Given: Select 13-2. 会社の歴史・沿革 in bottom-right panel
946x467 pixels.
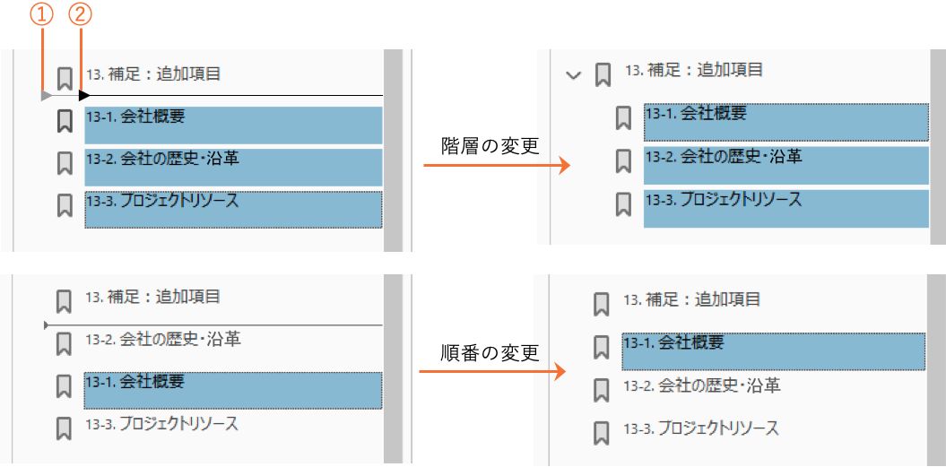Looking at the screenshot, I should (x=702, y=386).
